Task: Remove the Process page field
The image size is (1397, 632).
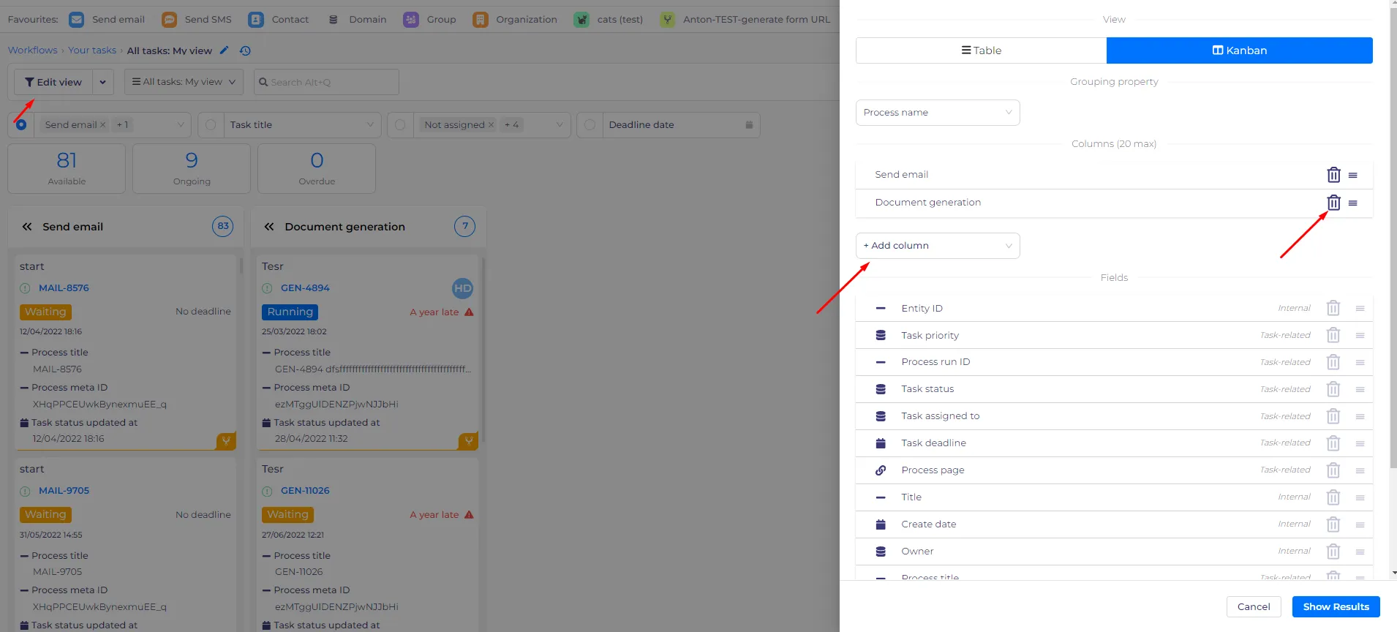Action: pos(1333,470)
